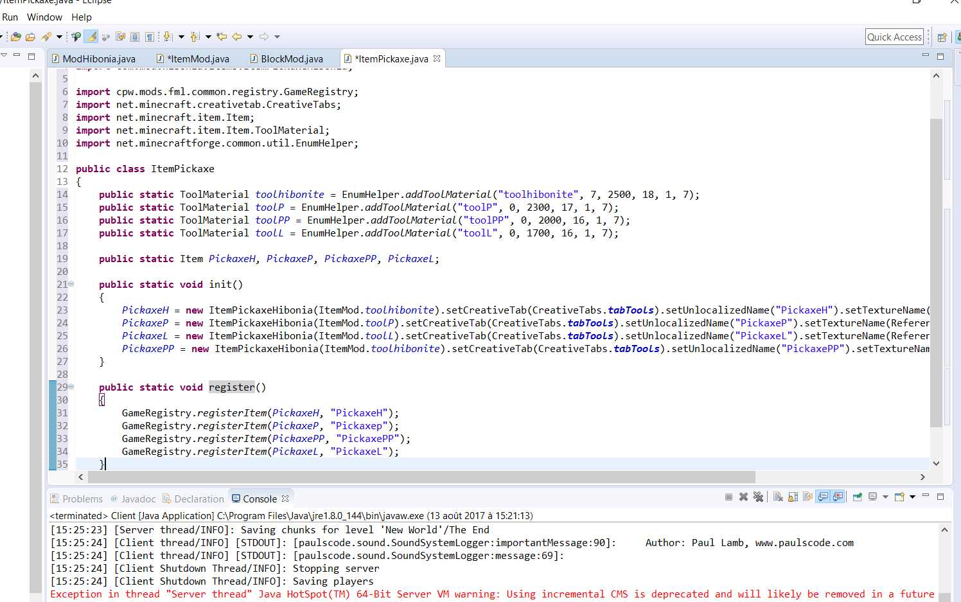Screen dimensions: 961x602
Task: Open left panel View Menu triangle
Action: [x=4, y=55]
